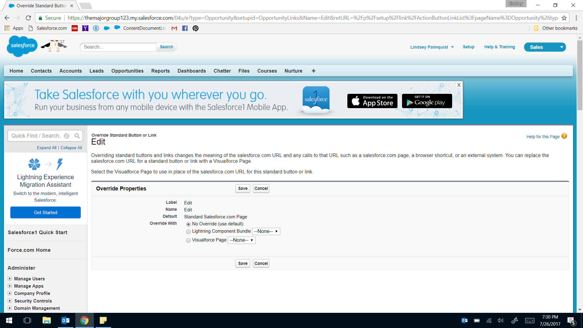583x328 pixels.
Task: Click the Salesforce cloud logo
Action: (x=22, y=46)
